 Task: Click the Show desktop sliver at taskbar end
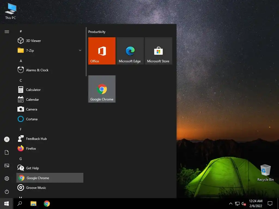tap(278, 204)
